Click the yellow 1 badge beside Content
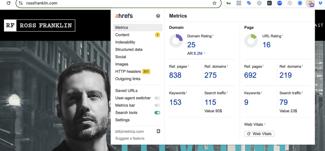 (x=157, y=35)
